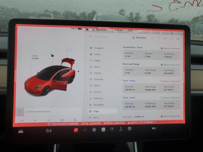This screenshot has width=203, height=152.
Task: Reset Trip A
Action: coord(133,81)
